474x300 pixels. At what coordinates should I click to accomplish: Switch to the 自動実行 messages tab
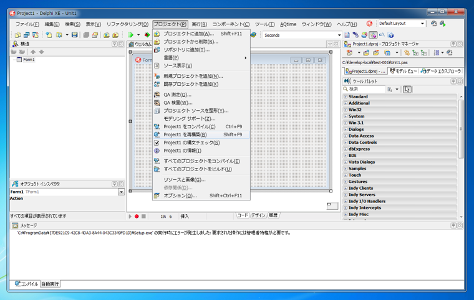(x=50, y=284)
